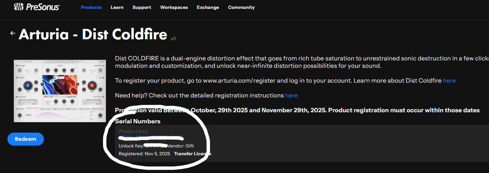This screenshot has width=489, height=173.
Task: Click the PreSonus logo
Action: tap(36, 7)
